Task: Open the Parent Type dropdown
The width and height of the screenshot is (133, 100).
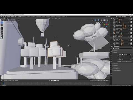Action: pyautogui.click(x=126, y=56)
